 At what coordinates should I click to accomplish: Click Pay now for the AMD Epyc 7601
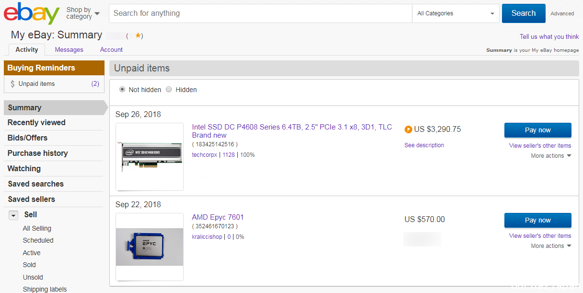click(537, 220)
